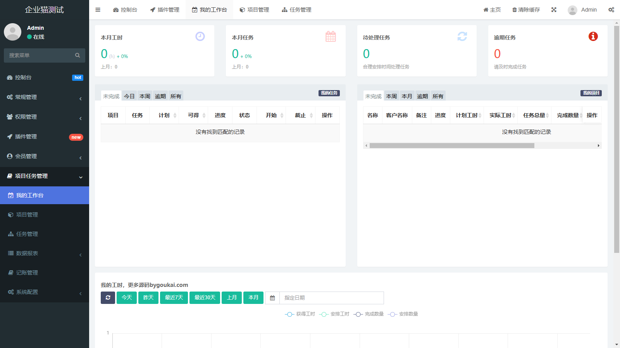Click the fullscreen expand icon in header
The height and width of the screenshot is (348, 620).
point(554,10)
